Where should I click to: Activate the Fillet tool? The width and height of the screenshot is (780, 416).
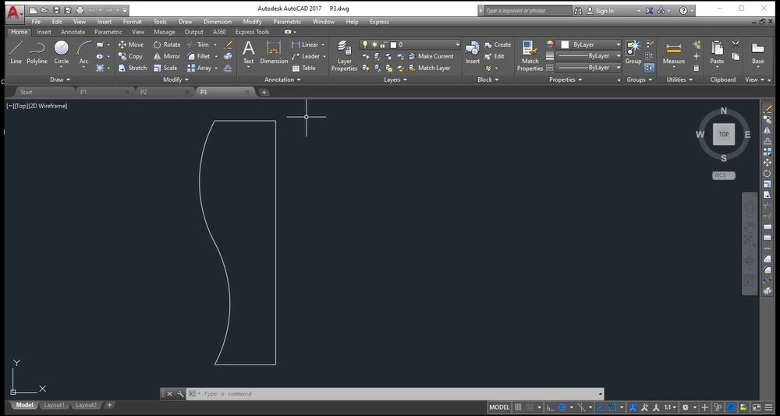[198, 56]
